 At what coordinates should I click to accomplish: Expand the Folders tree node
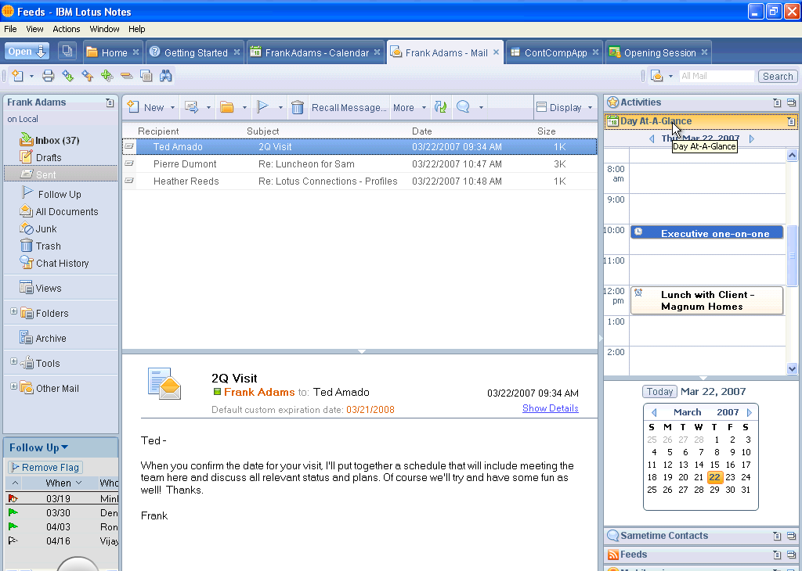pyautogui.click(x=13, y=312)
